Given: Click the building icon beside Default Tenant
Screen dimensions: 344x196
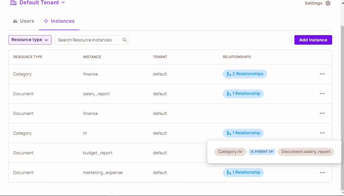Looking at the screenshot, I should tap(13, 3).
